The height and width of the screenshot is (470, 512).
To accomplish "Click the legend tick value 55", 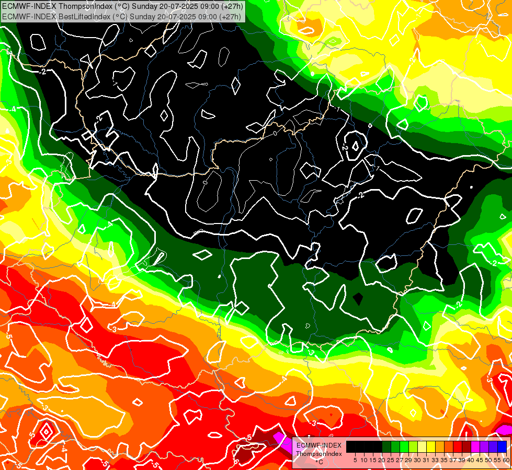I will point(498,460).
